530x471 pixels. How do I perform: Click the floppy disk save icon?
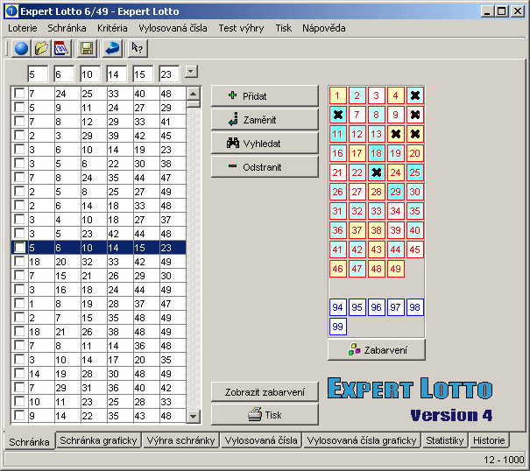pyautogui.click(x=87, y=48)
